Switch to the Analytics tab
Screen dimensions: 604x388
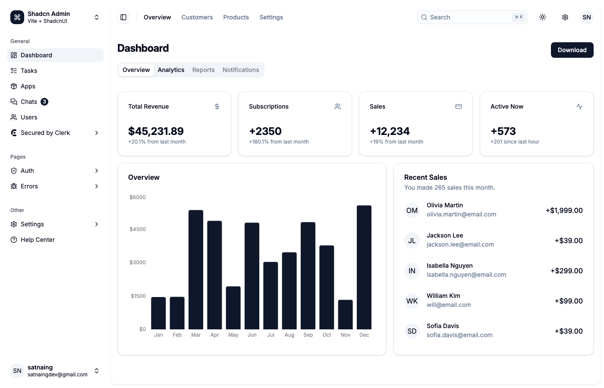pyautogui.click(x=171, y=69)
